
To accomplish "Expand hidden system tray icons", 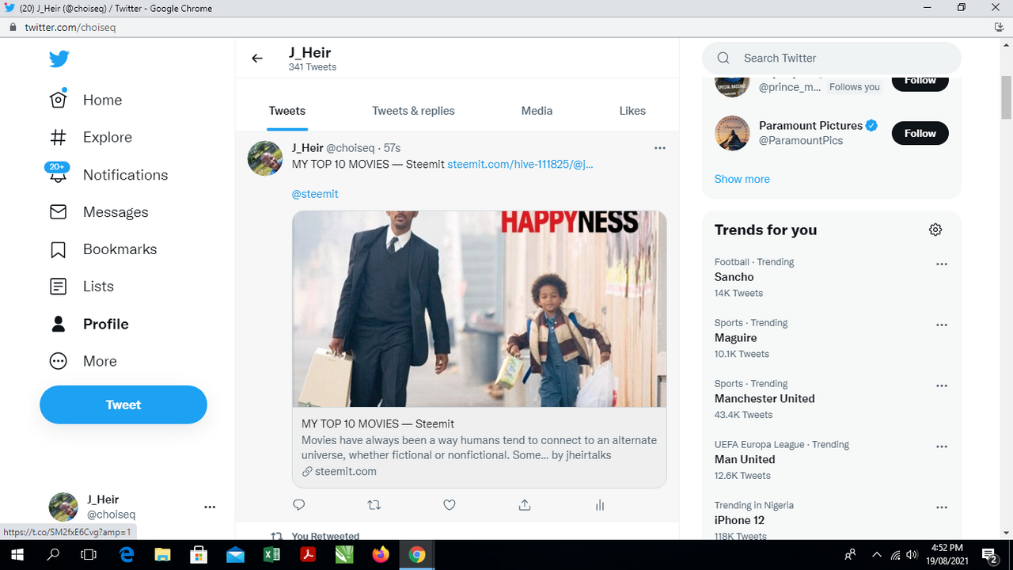I will tap(876, 555).
